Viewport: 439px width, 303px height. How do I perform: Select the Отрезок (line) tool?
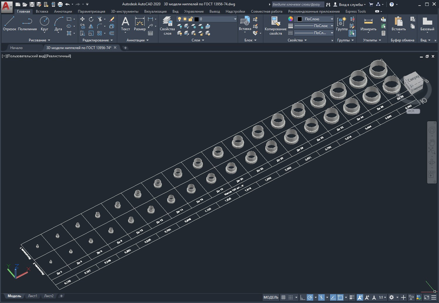point(9,24)
